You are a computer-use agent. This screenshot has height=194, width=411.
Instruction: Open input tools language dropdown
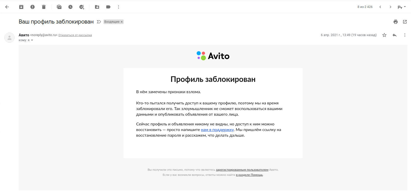(402, 7)
